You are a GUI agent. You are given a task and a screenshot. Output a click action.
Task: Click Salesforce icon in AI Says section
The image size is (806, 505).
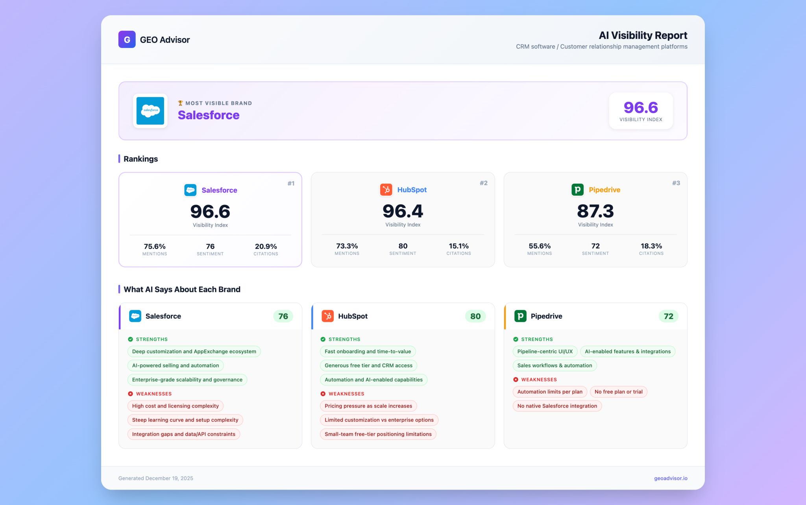pos(135,316)
